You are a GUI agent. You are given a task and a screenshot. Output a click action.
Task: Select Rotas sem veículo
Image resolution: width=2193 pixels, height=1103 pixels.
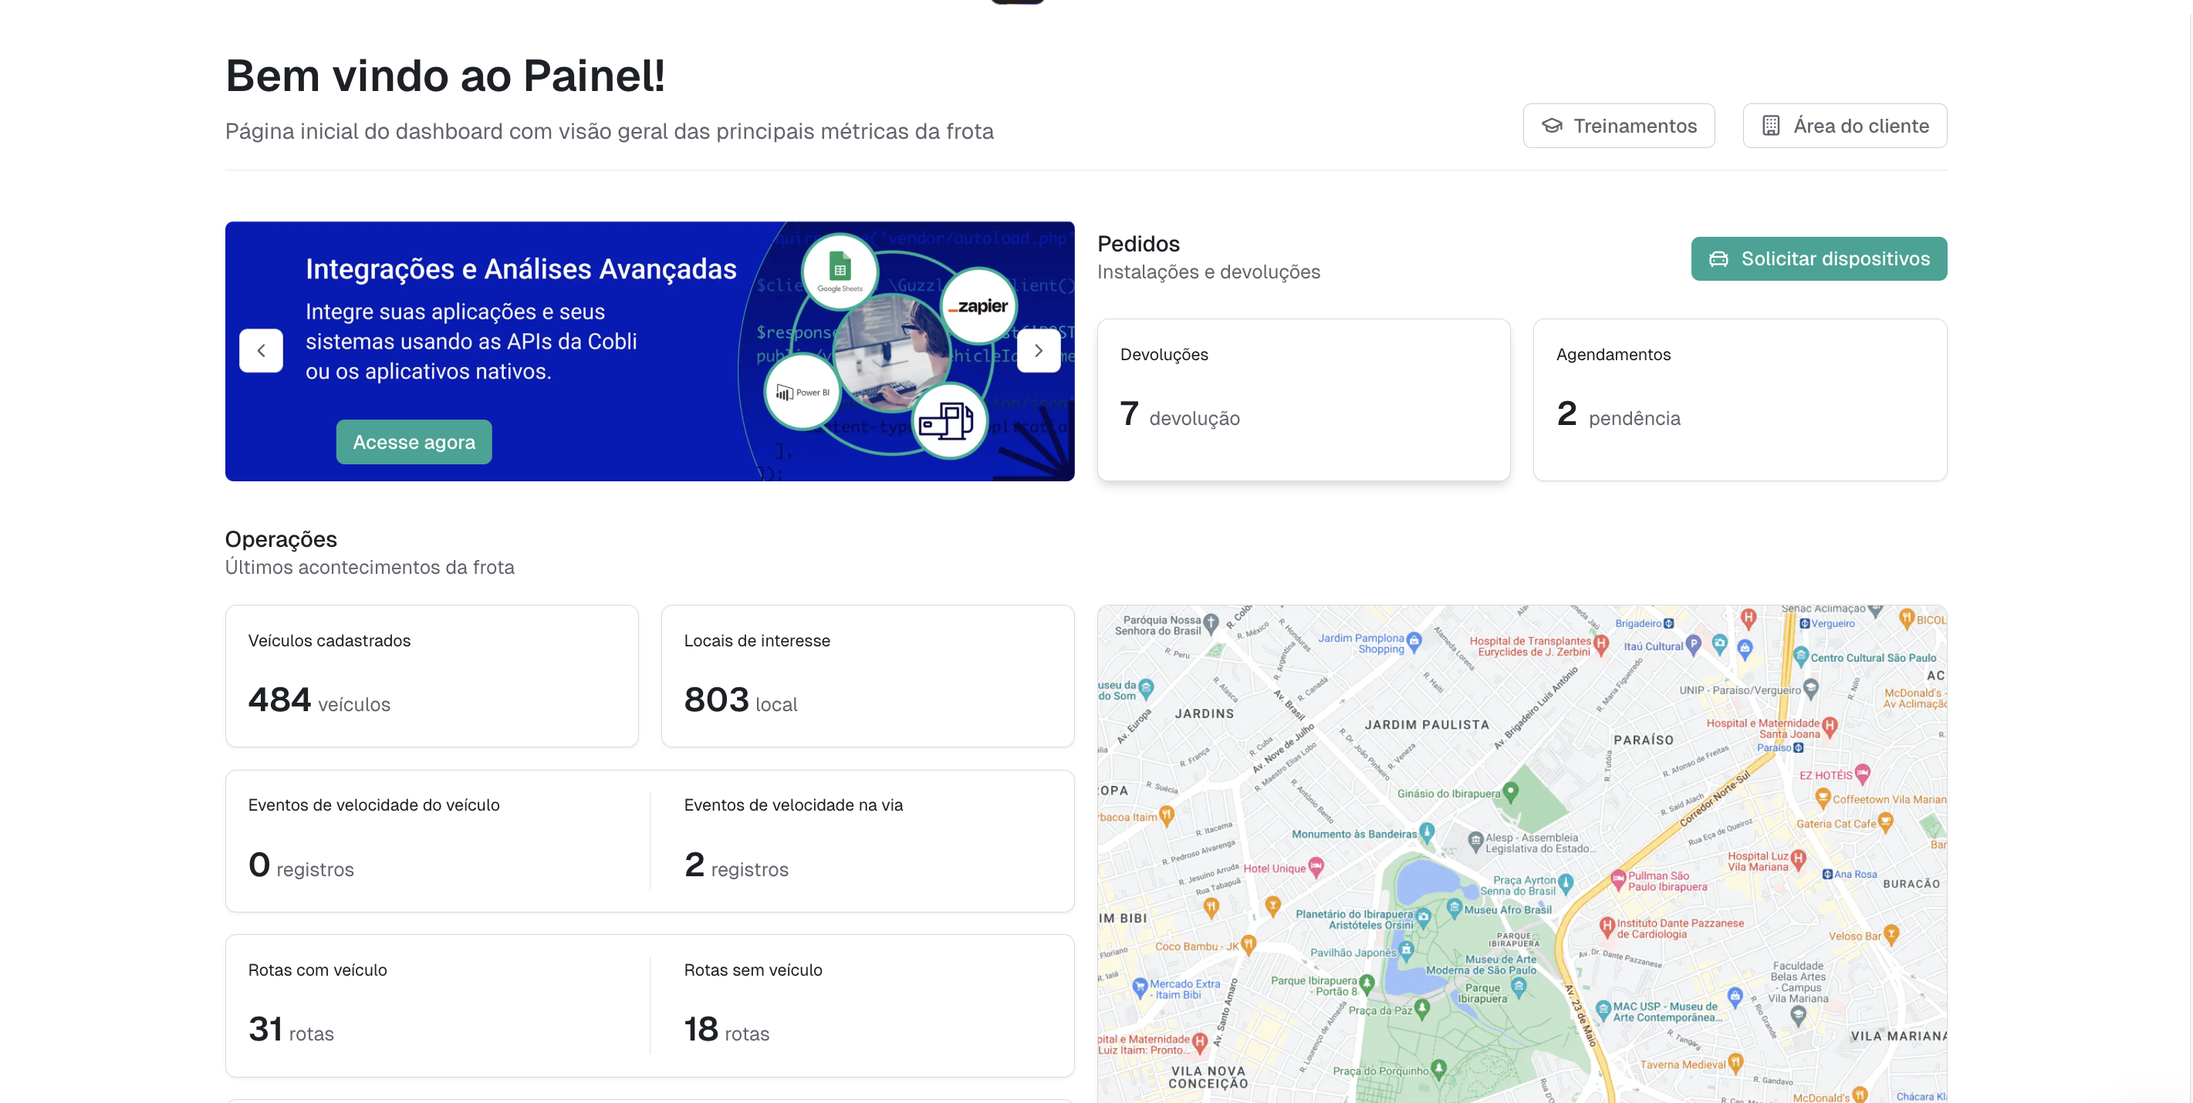863,1006
